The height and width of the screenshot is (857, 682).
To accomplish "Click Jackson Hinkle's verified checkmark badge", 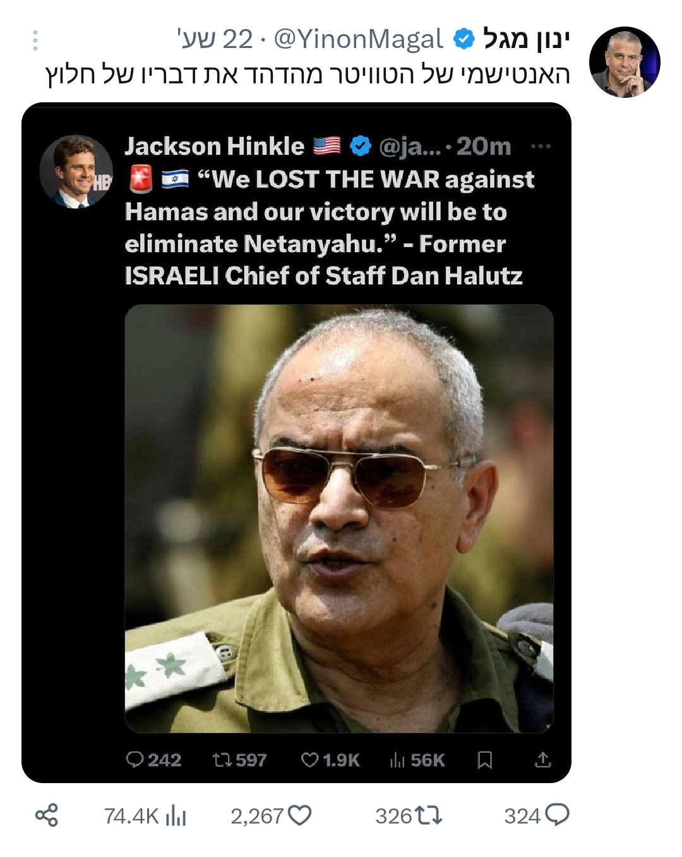I will click(361, 146).
